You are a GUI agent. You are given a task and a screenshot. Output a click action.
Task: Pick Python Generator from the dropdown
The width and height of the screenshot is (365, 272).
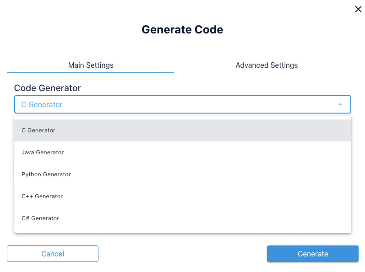pos(46,174)
